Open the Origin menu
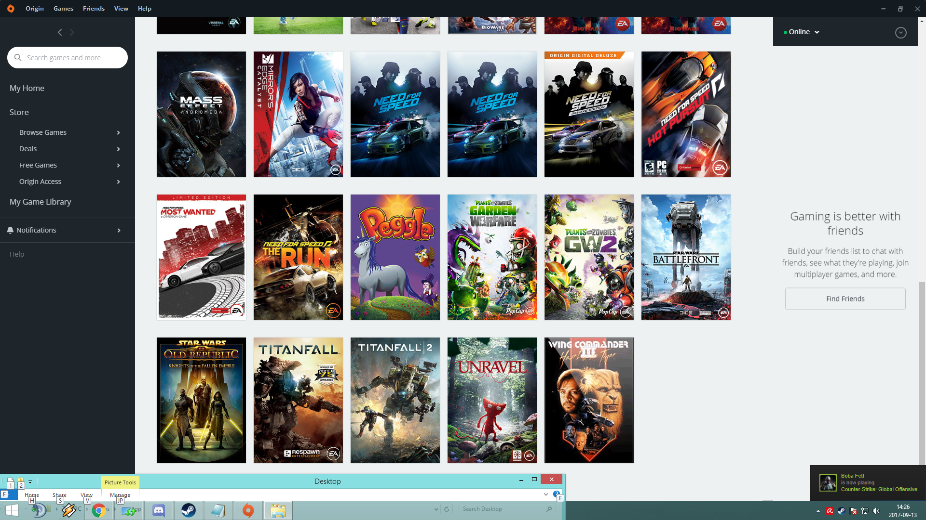926x520 pixels. [35, 8]
